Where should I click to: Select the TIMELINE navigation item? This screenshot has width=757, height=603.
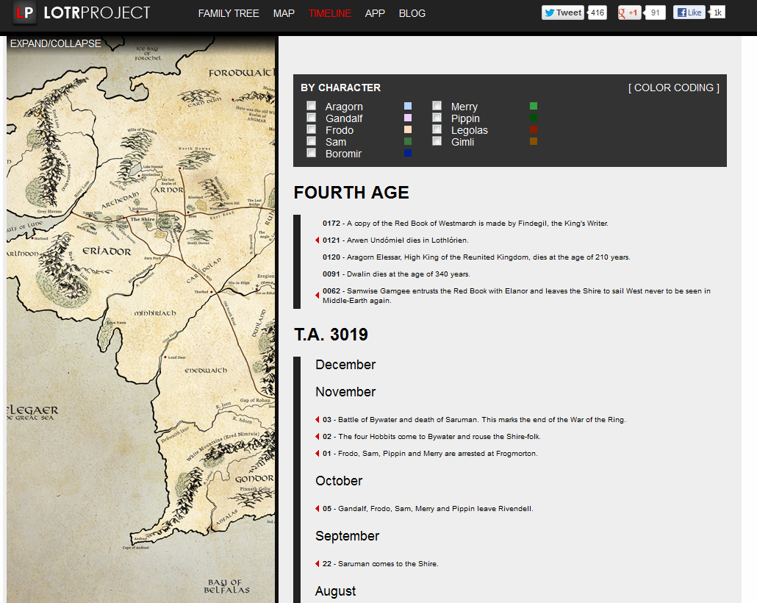[329, 13]
